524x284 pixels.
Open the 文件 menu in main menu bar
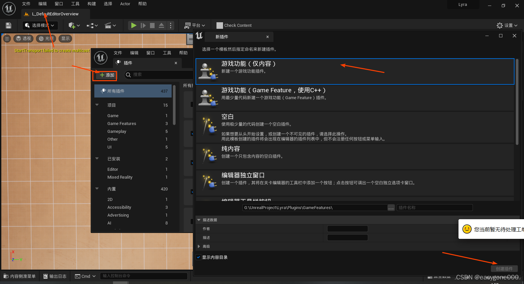pos(26,4)
